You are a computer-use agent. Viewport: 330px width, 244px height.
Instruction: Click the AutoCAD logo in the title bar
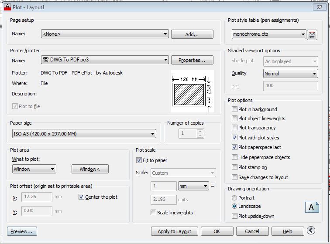coord(7,7)
